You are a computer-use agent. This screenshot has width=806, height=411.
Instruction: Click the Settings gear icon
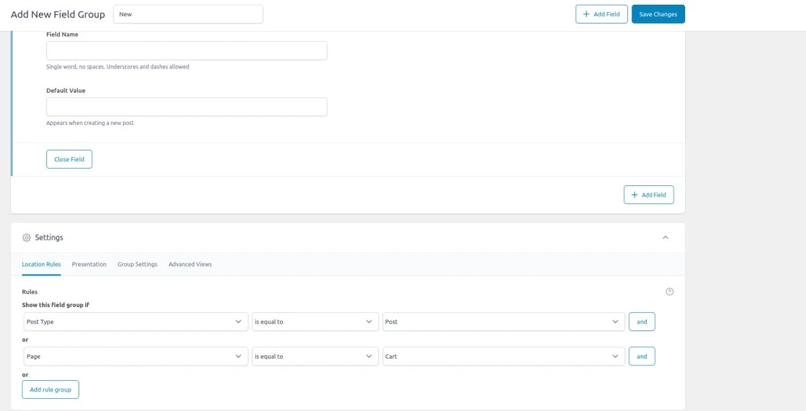click(27, 238)
